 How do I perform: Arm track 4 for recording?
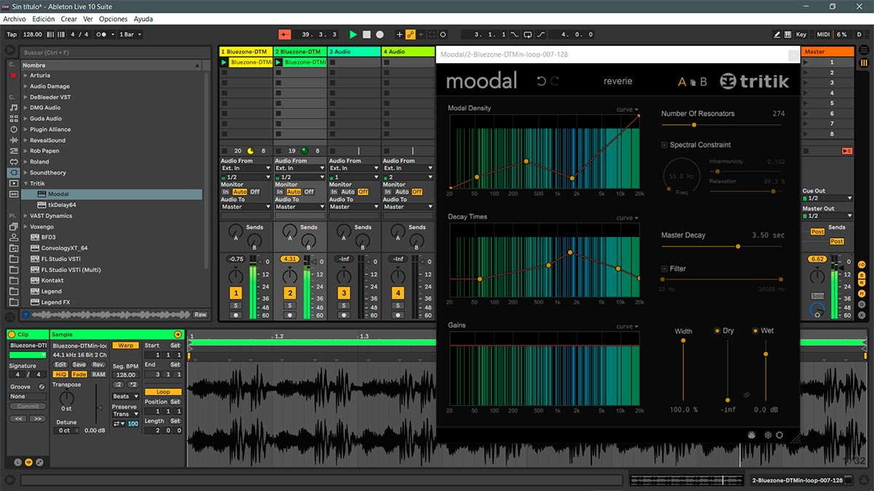pos(397,315)
